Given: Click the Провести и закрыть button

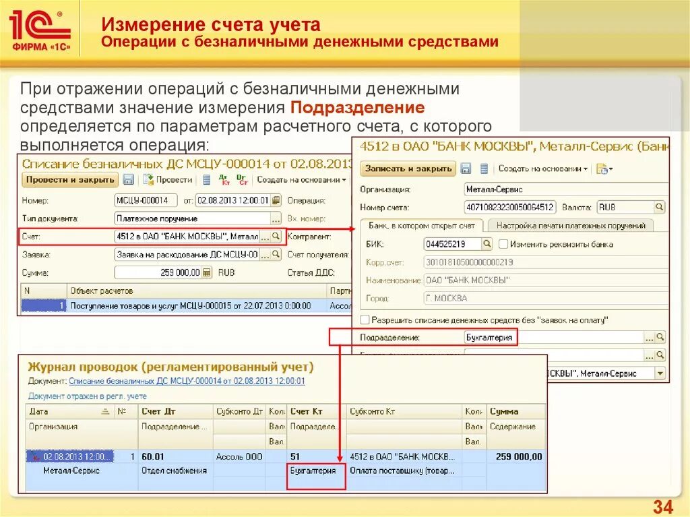Looking at the screenshot, I should pyautogui.click(x=70, y=180).
